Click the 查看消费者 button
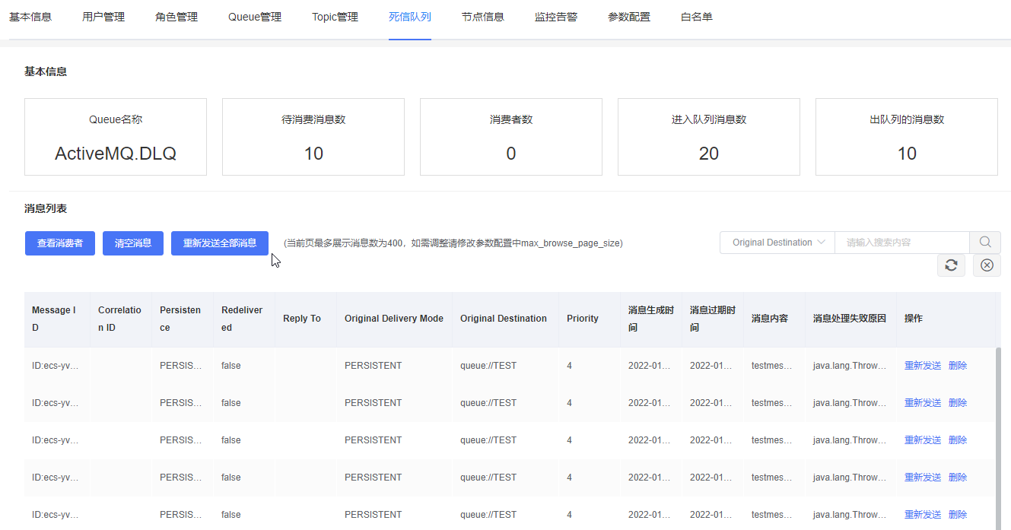Screen dimensions: 1011x530 [x=59, y=243]
